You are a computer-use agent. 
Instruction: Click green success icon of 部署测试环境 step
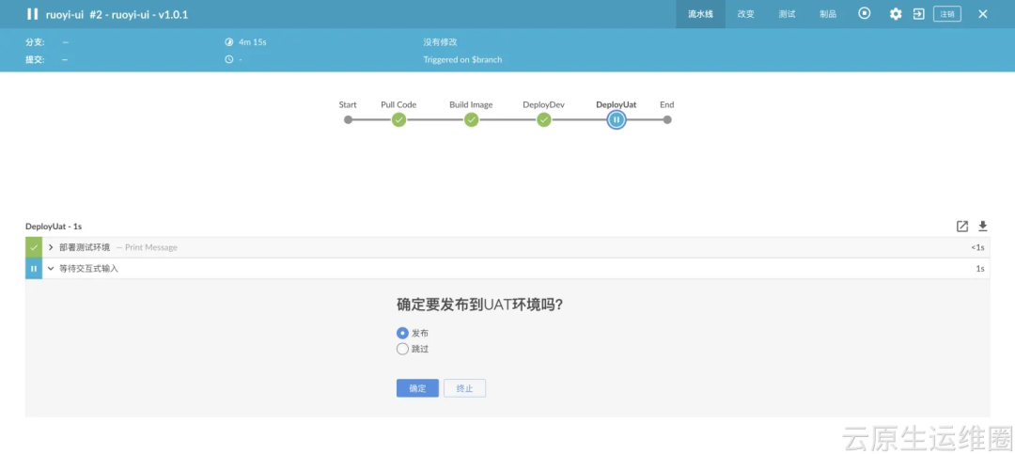pos(34,247)
